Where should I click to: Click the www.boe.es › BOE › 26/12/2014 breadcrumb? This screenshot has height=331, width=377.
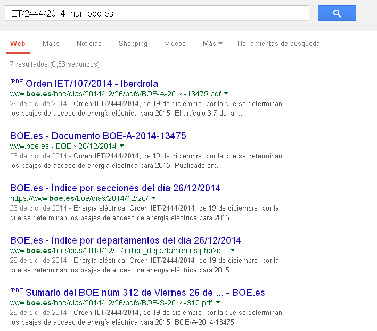(x=63, y=146)
